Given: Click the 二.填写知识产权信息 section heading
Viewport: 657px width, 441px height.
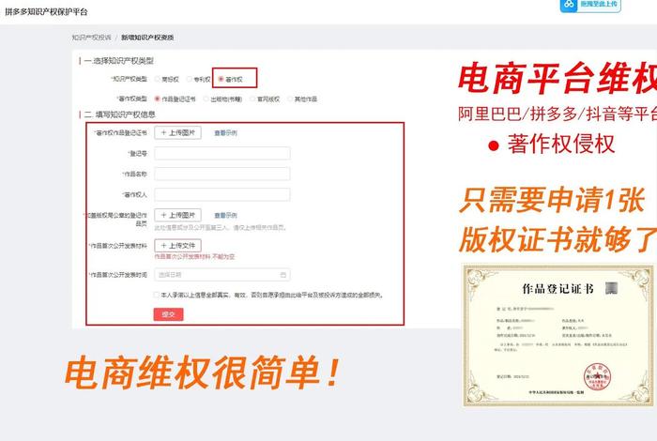Looking at the screenshot, I should click(x=119, y=114).
